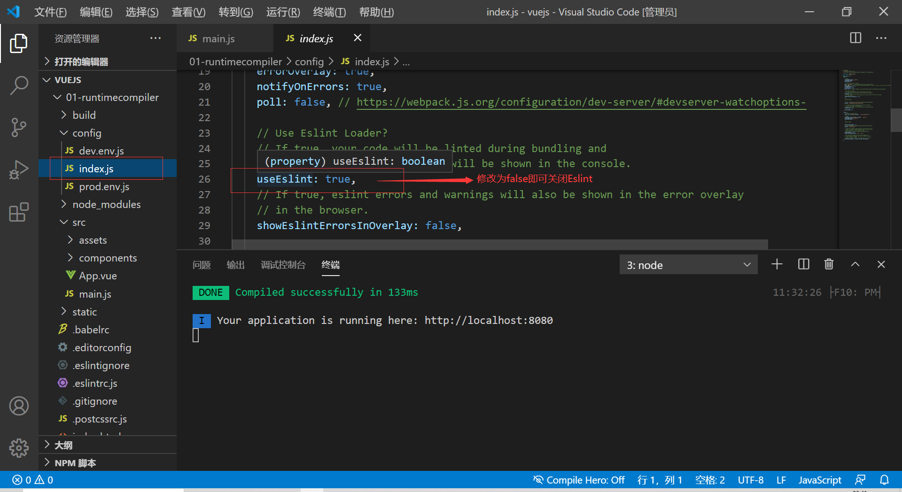The height and width of the screenshot is (492, 902).
Task: Collapse the src folder
Action: point(79,222)
